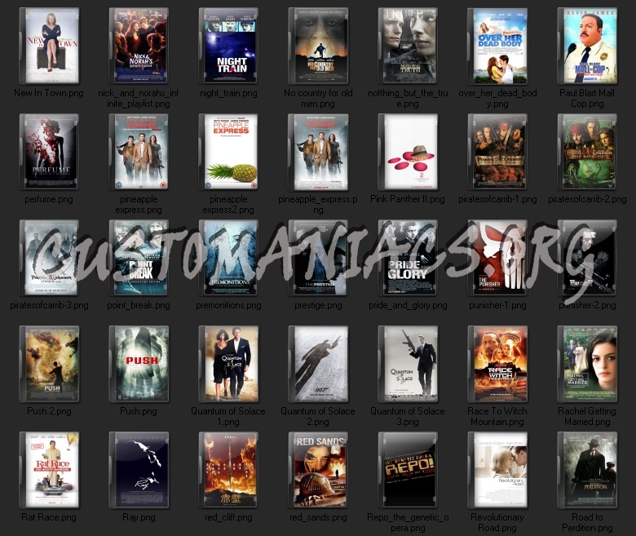Select the piratesofcarrib-3 DVD icon
Image resolution: width=636 pixels, height=536 pixels.
point(49,258)
